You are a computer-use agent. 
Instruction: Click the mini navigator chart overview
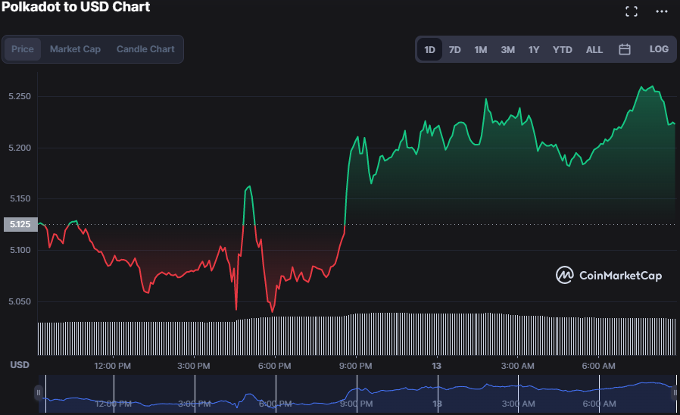[356, 394]
